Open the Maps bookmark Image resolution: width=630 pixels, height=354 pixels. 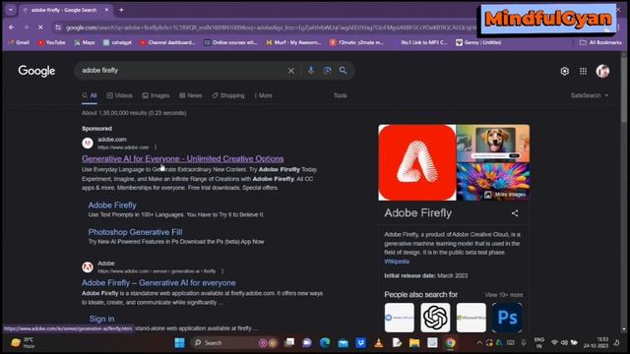coord(85,42)
